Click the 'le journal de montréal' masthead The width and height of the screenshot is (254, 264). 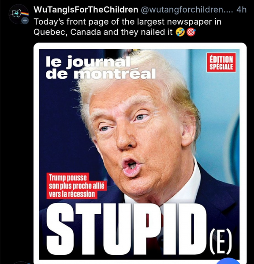pos(101,68)
